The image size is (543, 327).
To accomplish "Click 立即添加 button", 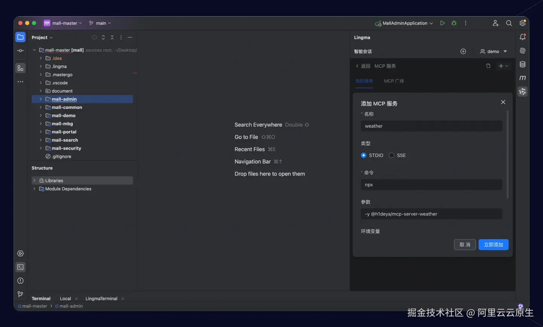I will pyautogui.click(x=494, y=244).
